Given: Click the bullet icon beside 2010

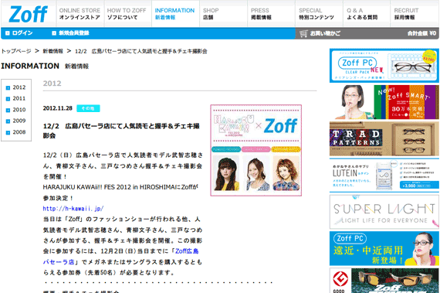Looking at the screenshot, I should [x=8, y=110].
